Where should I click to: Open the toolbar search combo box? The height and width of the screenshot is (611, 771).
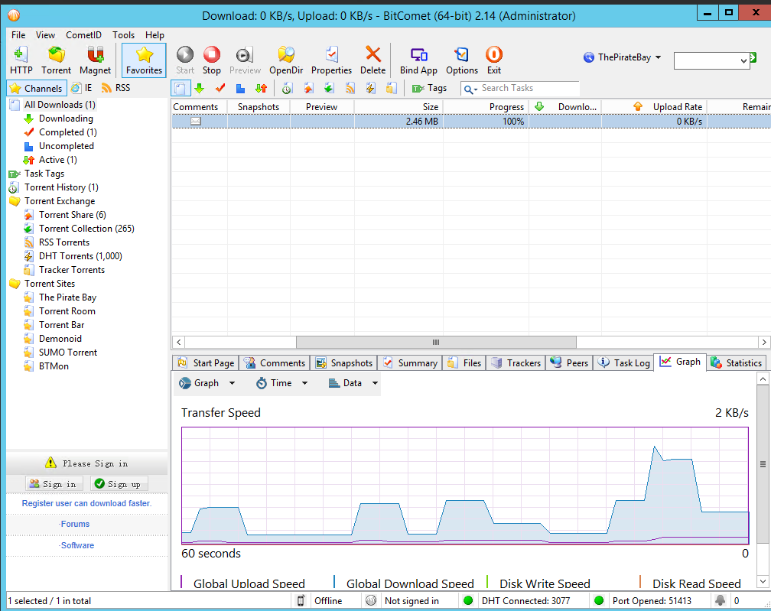pyautogui.click(x=711, y=61)
